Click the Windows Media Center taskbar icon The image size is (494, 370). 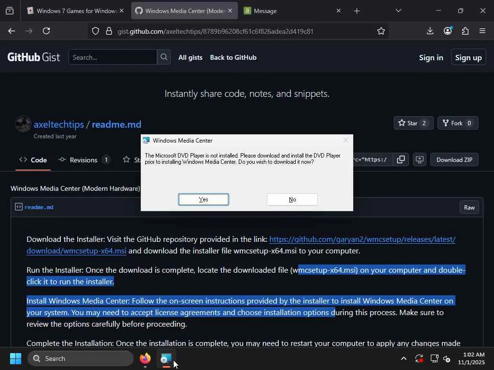pyautogui.click(x=166, y=358)
